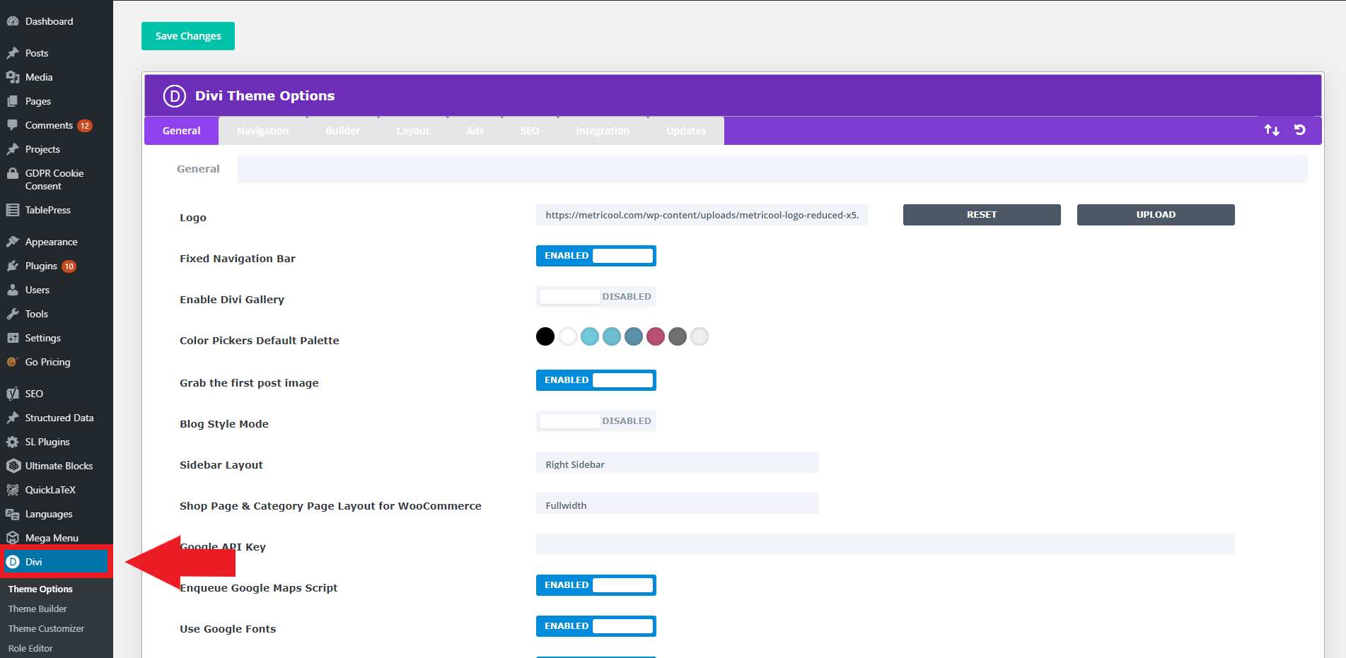Image resolution: width=1346 pixels, height=658 pixels.
Task: Open Theme Options submenu link
Action: [x=40, y=589]
